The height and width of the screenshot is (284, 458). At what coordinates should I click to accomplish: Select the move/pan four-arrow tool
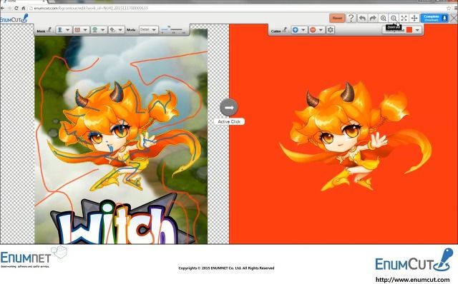414,18
